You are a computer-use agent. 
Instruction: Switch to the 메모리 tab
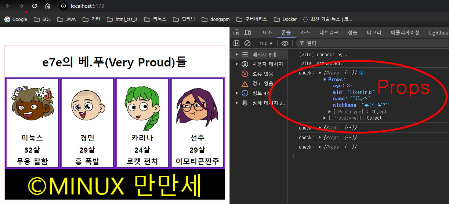coord(374,33)
